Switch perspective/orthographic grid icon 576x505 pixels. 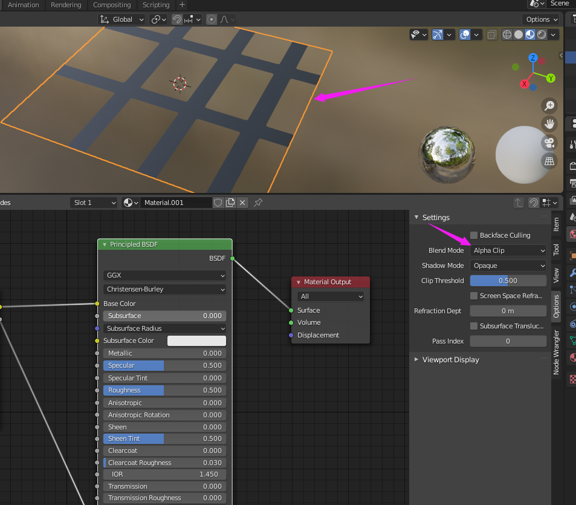click(x=549, y=161)
